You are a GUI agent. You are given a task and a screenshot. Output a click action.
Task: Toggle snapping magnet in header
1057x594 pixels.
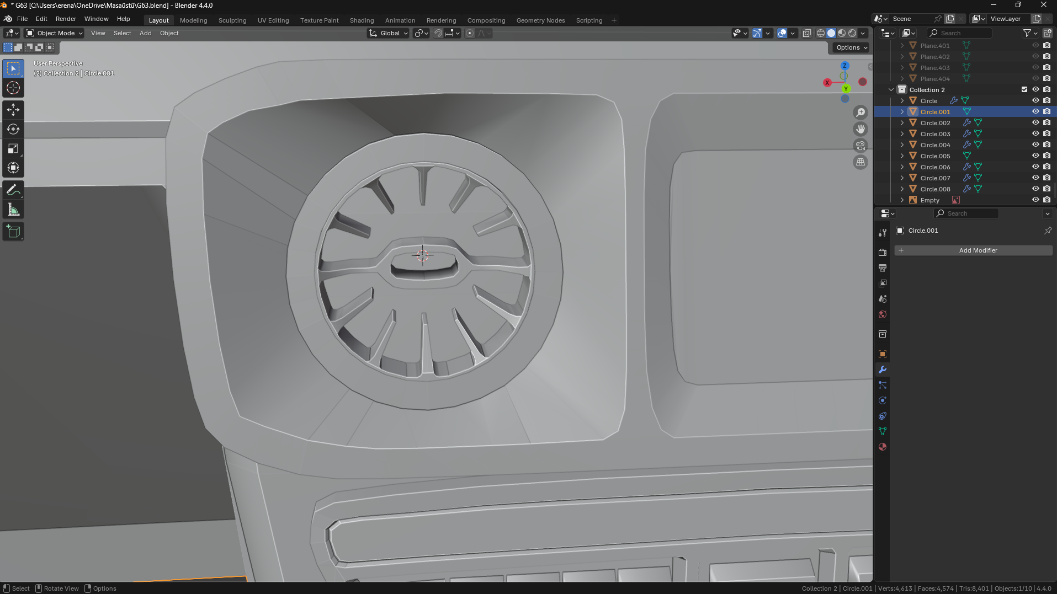(438, 33)
